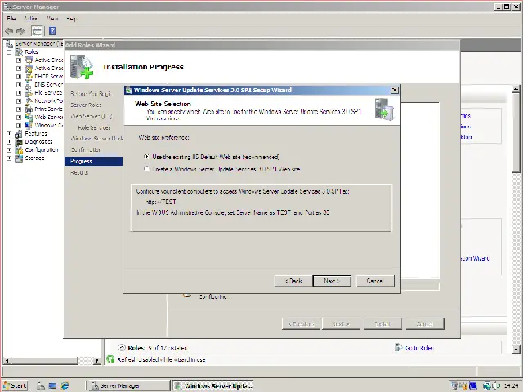Follow the Go to Roles link
This screenshot has height=392, width=523.
click(419, 348)
